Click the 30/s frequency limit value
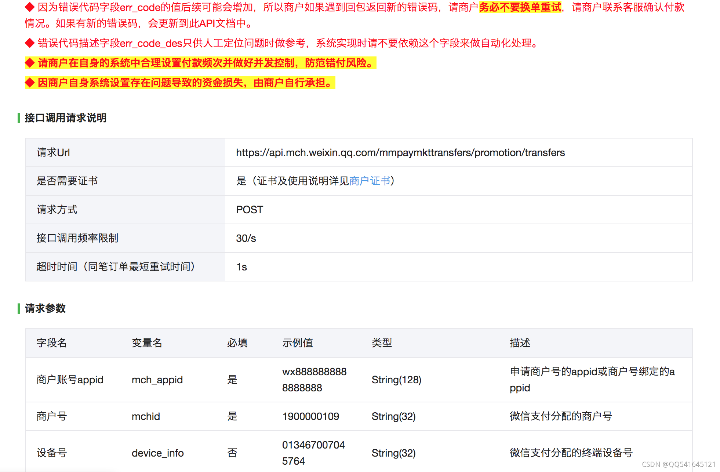This screenshot has height=472, width=720. click(246, 239)
